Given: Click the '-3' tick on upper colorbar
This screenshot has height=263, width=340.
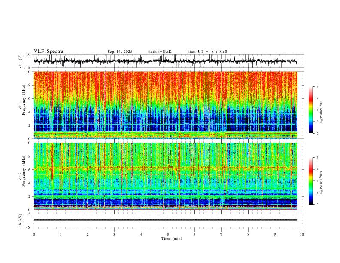Looking at the screenshot, I should point(316,87).
